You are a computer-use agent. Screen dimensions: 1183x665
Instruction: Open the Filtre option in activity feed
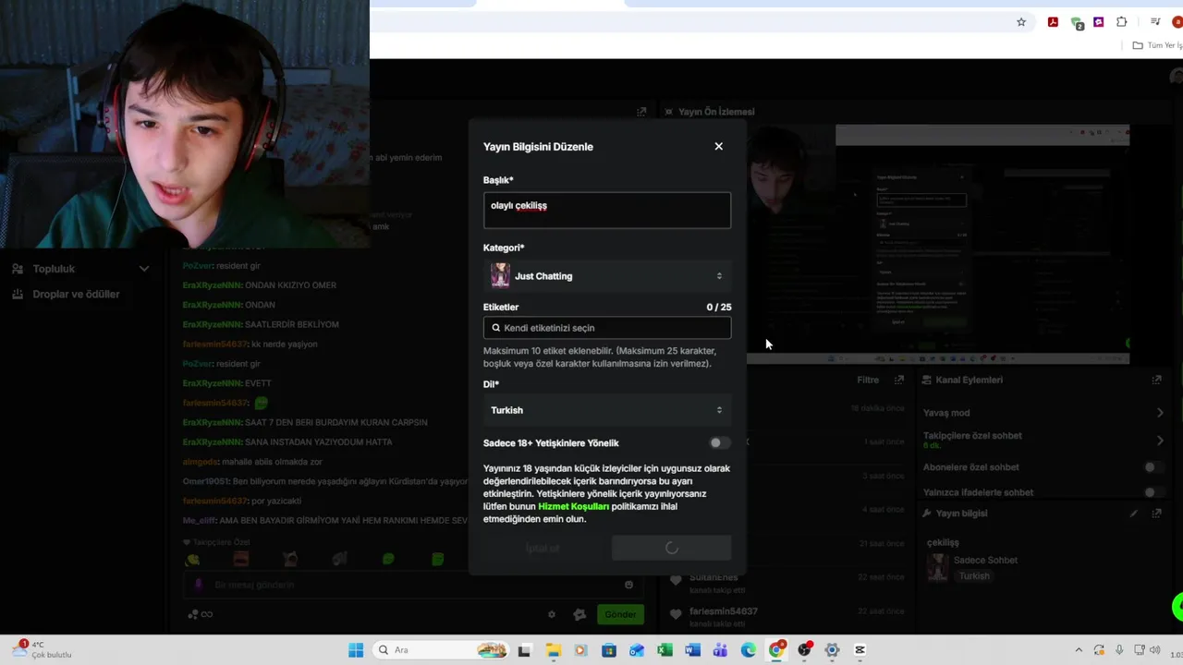tap(868, 380)
